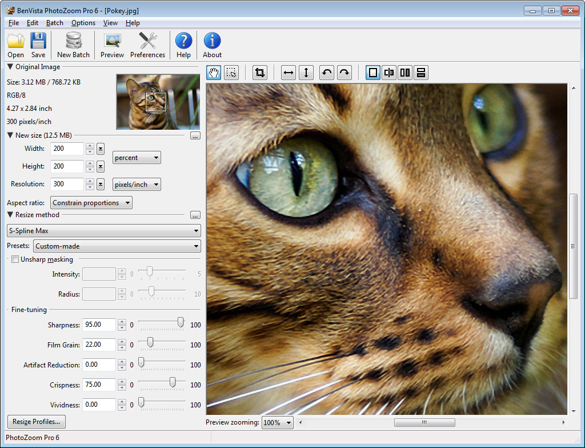Open the Batch menu
The width and height of the screenshot is (585, 448).
point(54,23)
